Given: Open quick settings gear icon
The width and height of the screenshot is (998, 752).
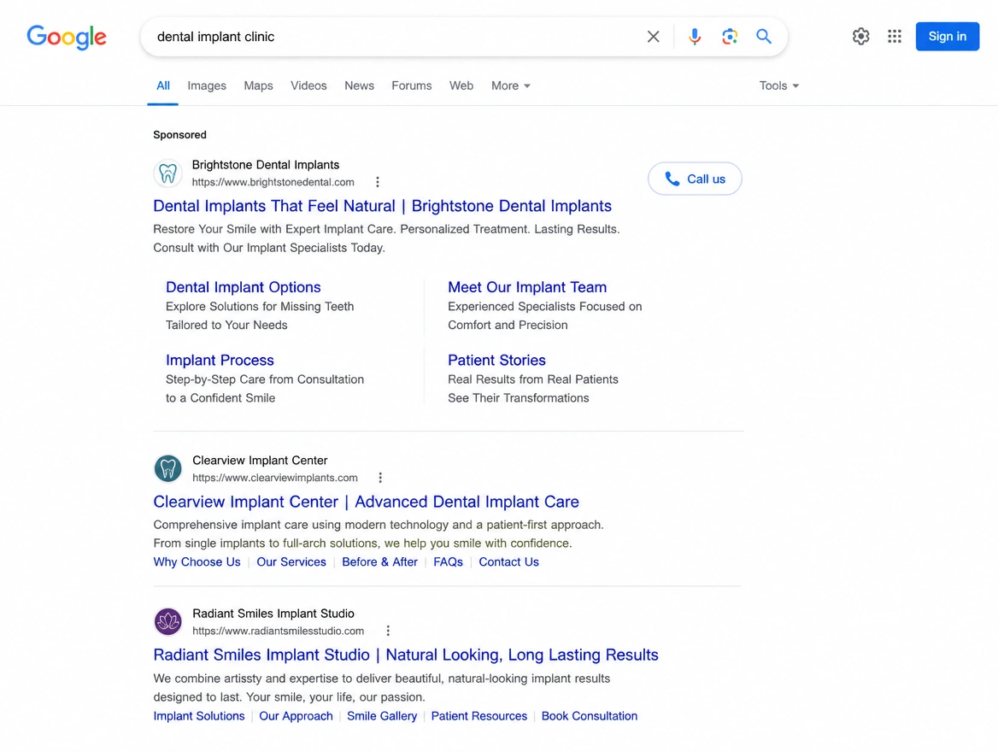Looking at the screenshot, I should pos(860,36).
